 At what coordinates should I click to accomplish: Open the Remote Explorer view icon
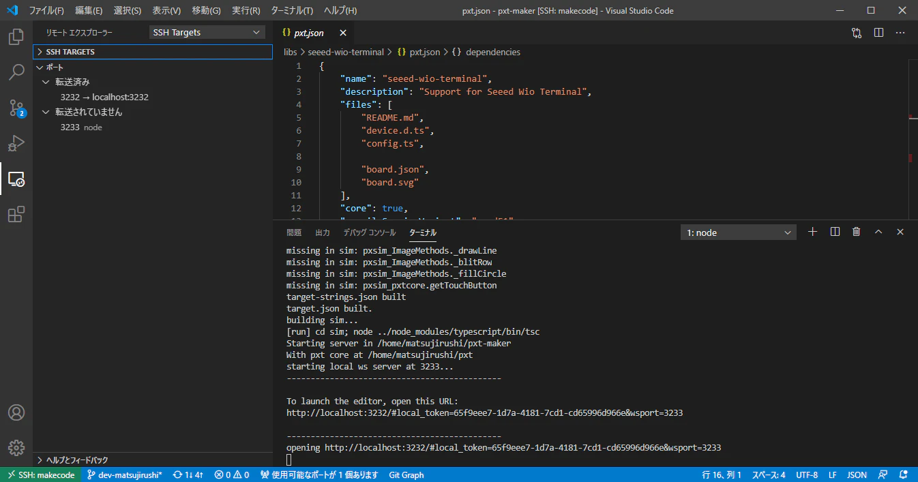(x=16, y=179)
